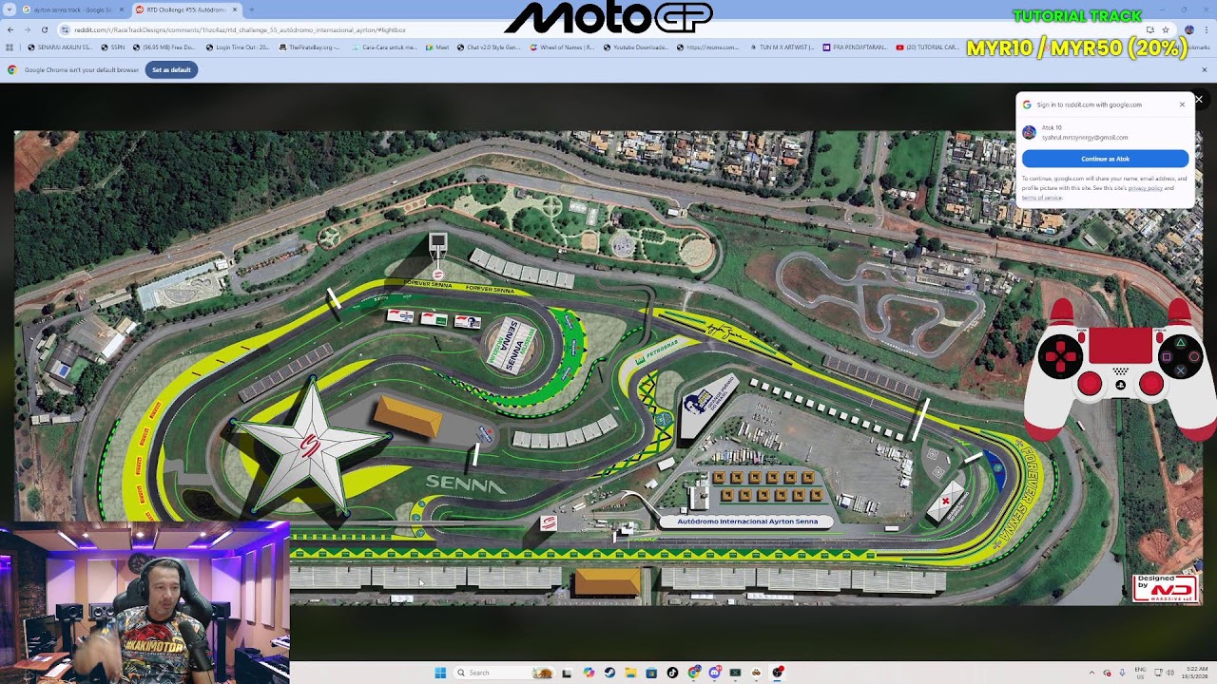1217x684 pixels.
Task: Click the microphone tray icon
Action: click(1122, 673)
